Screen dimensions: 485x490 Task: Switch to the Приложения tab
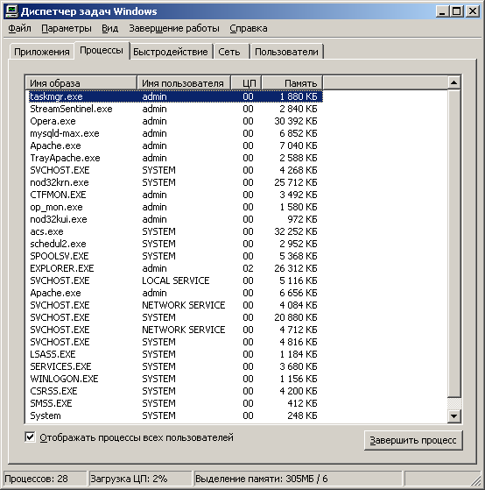[x=42, y=52]
